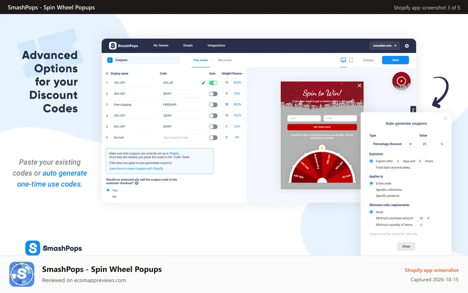This screenshot has height=293, width=468.
Task: Click the pencil edit icon for 25% off code
Action: [x=203, y=83]
